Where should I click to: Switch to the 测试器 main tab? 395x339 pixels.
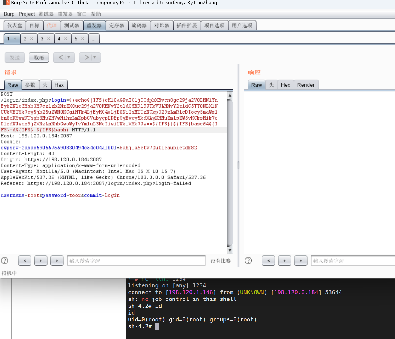point(72,25)
